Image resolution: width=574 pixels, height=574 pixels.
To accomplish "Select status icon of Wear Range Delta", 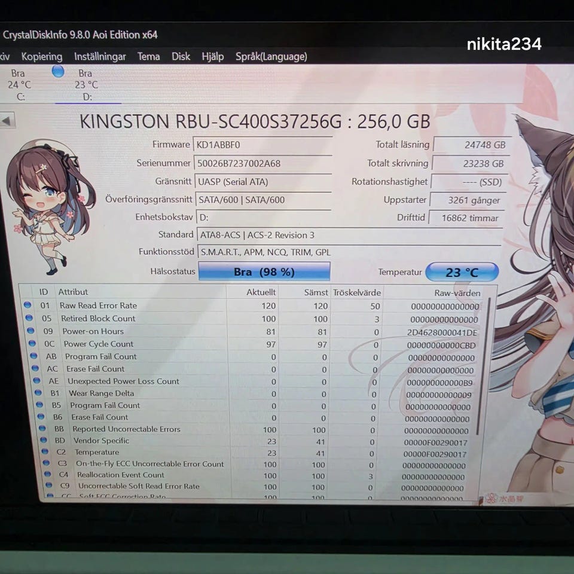I will (38, 393).
